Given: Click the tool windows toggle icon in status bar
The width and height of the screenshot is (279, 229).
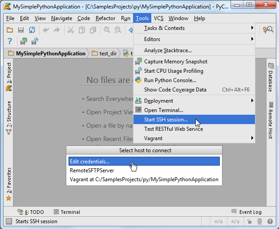Looking at the screenshot, I should click(9, 221).
